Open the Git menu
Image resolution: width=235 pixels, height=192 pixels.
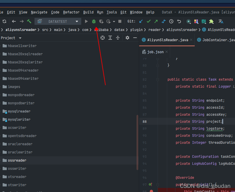124,12
